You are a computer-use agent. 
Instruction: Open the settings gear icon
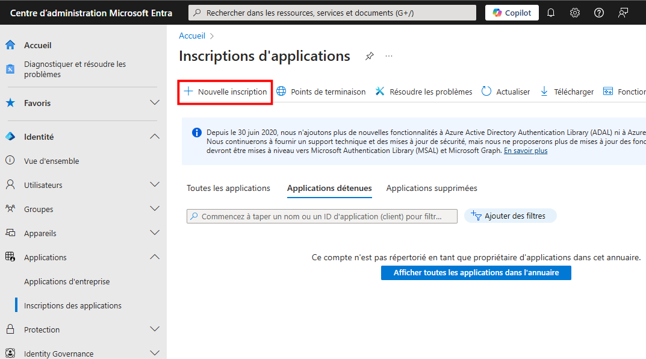point(575,13)
